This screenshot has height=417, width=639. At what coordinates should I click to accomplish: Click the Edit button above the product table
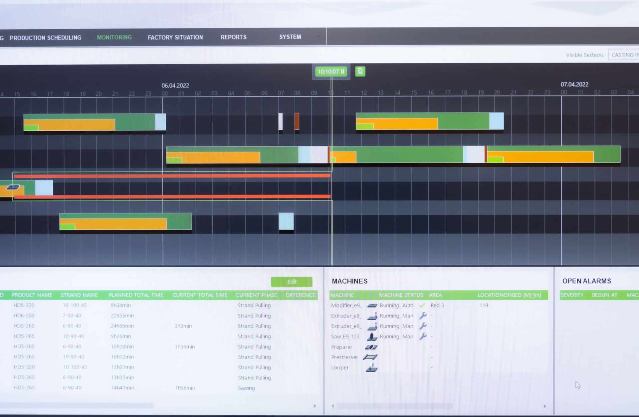[291, 282]
